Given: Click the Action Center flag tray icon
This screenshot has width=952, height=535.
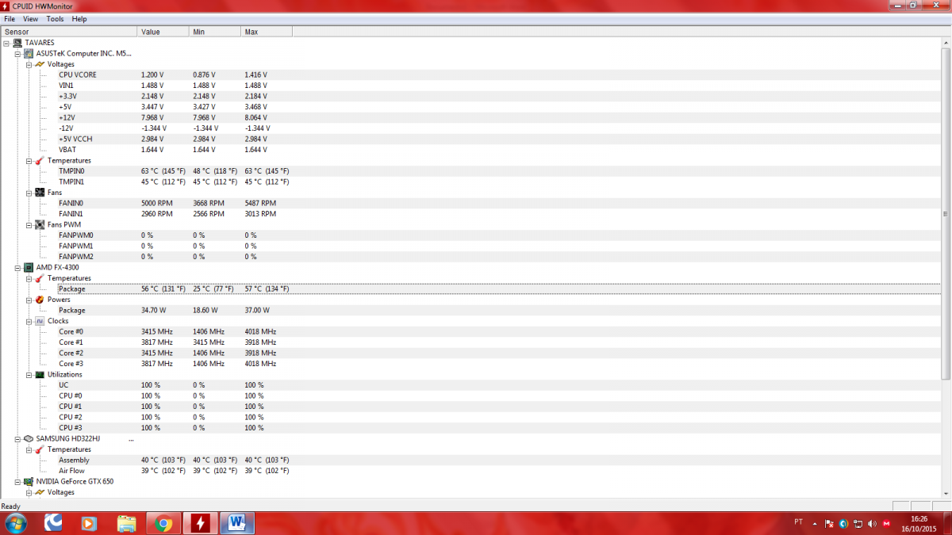Looking at the screenshot, I should (x=829, y=524).
